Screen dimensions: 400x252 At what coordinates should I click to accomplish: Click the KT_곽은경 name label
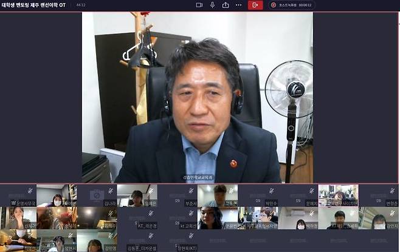[147, 225]
